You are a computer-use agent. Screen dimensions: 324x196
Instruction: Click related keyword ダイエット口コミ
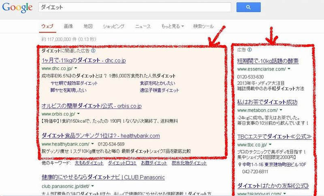(122, 163)
